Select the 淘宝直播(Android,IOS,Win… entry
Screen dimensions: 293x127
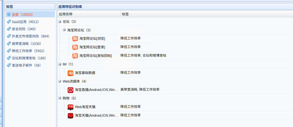click(x=96, y=90)
